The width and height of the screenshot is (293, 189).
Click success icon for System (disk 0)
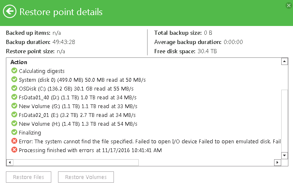pyautogui.click(x=14, y=79)
